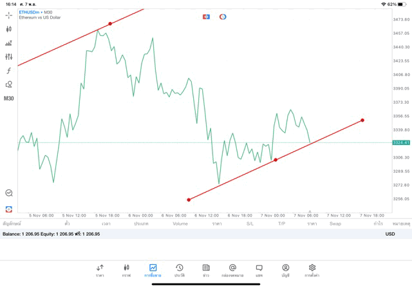Image resolution: width=412 pixels, height=288 pixels.
Task: Tap the current price label 3324.41
Action: [x=400, y=142]
